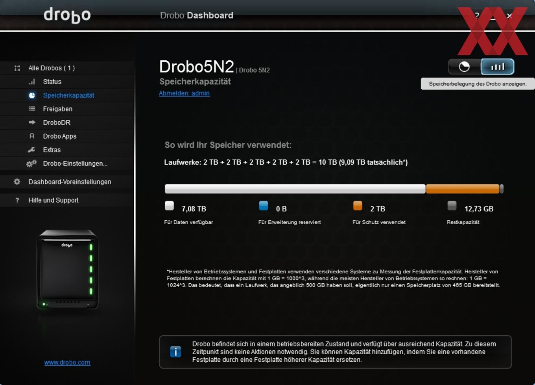Click the orange 'Für Schutz verwendet' swatch

coord(358,206)
